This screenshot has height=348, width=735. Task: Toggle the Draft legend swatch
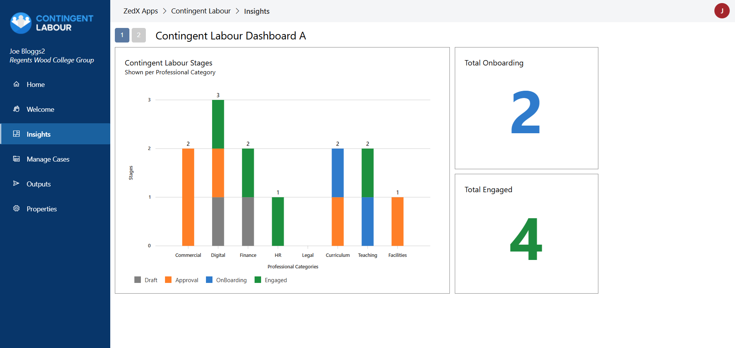click(x=138, y=280)
